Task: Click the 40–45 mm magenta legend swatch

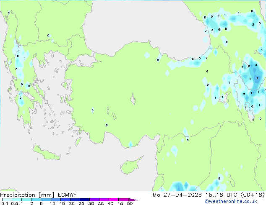Action: 114,200
